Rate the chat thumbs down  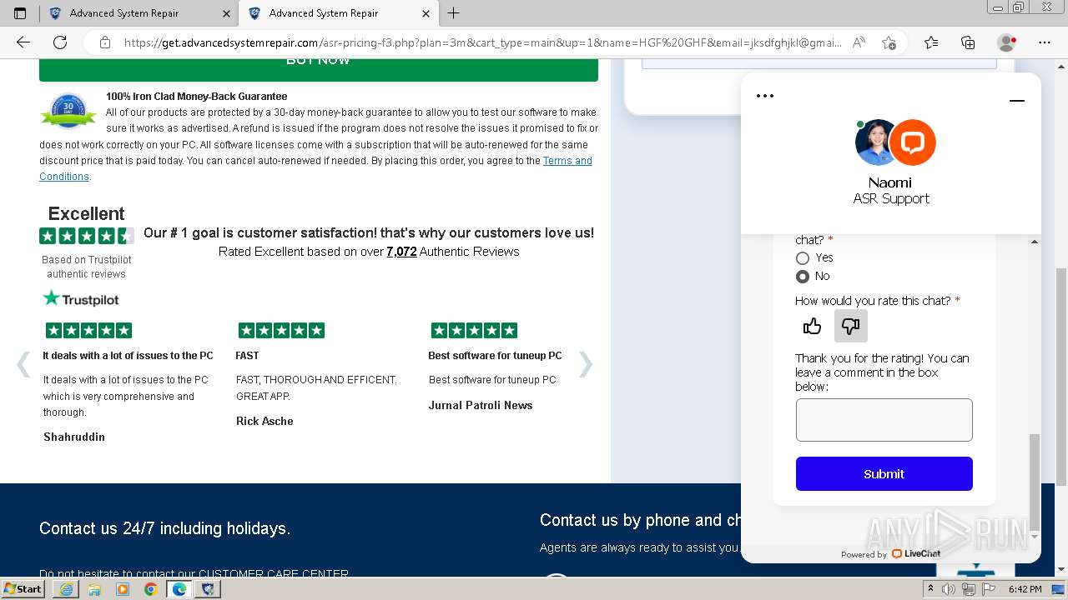pos(851,326)
